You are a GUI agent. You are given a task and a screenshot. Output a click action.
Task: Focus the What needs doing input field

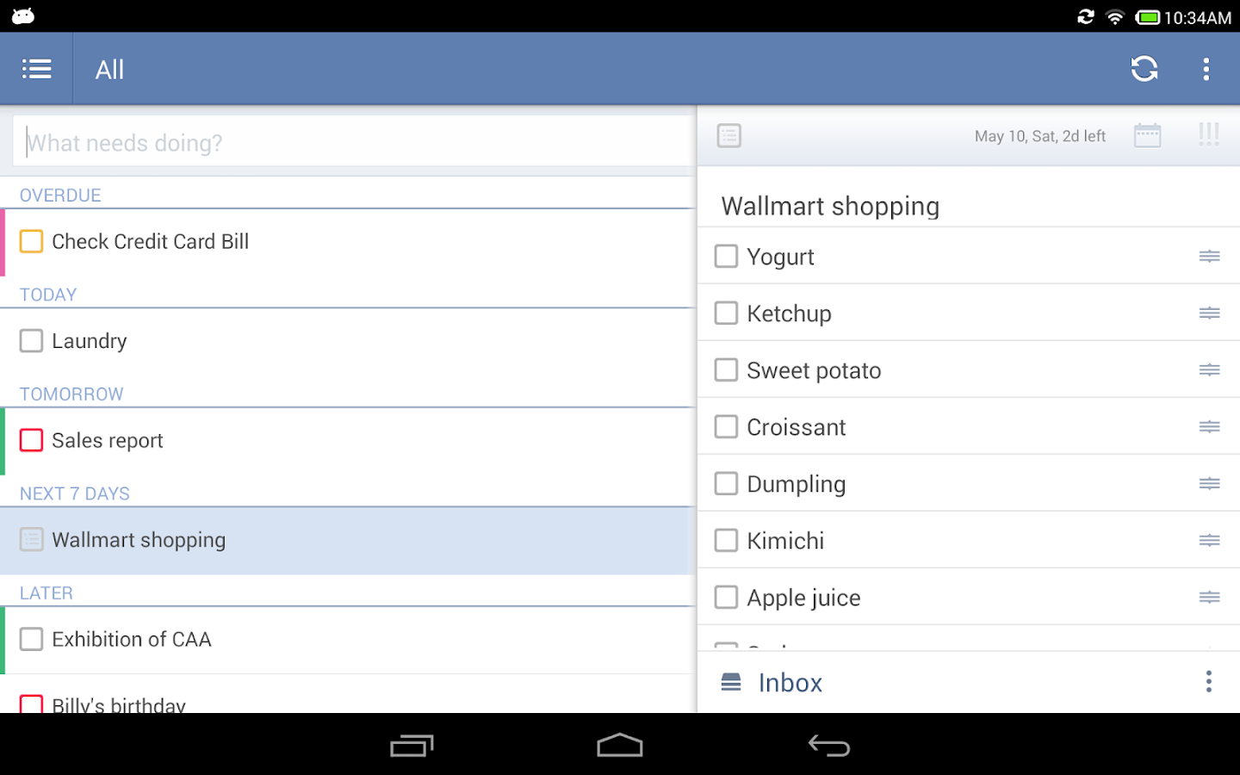coord(353,142)
